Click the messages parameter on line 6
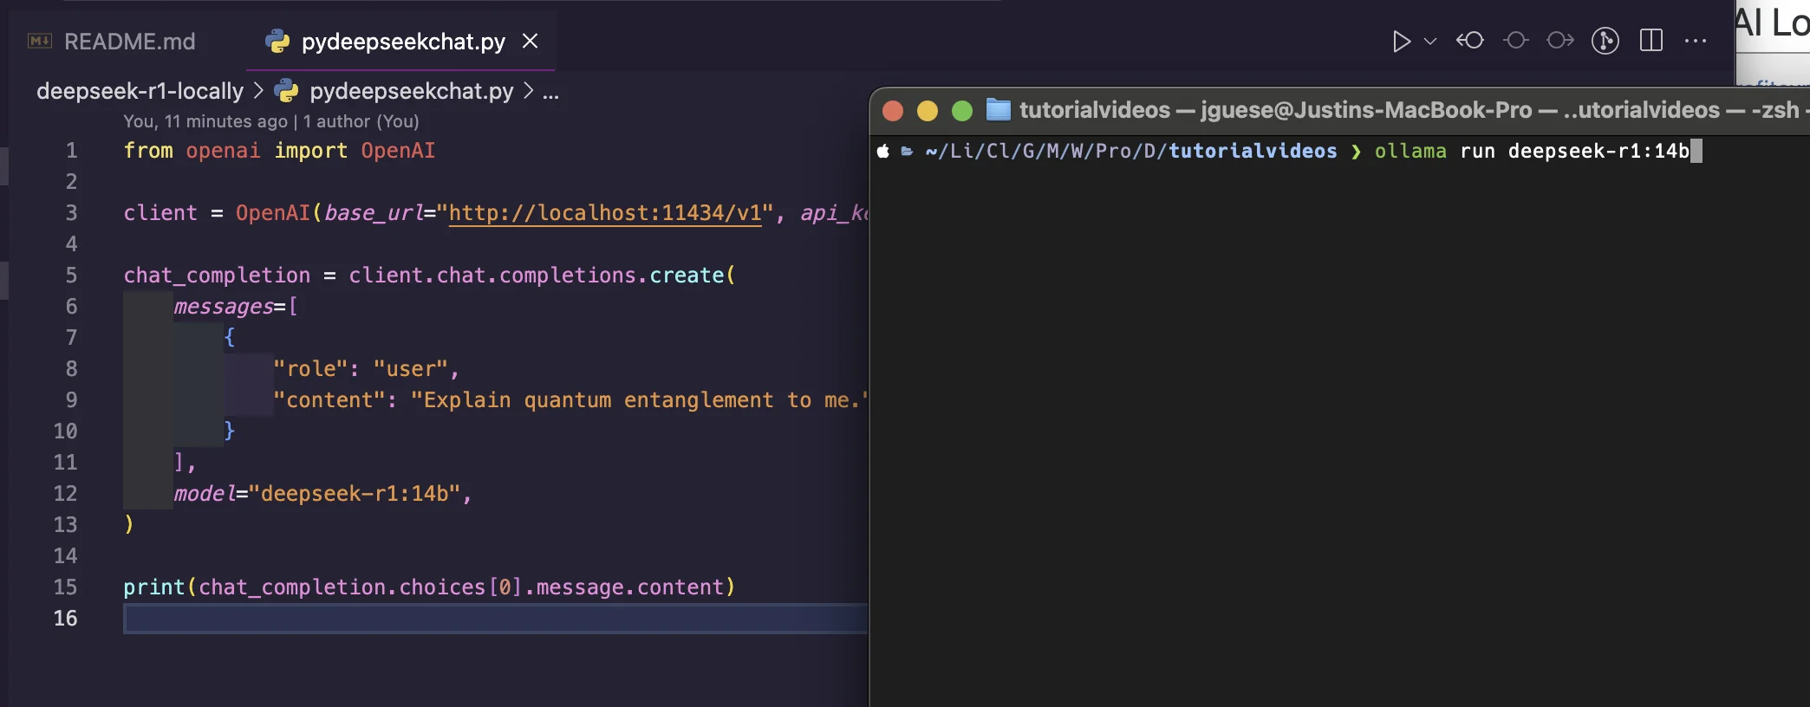1810x707 pixels. pyautogui.click(x=224, y=307)
